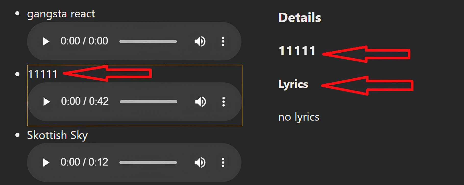Seek within the 11111 track progress bar
This screenshot has height=185, width=464.
(149, 102)
